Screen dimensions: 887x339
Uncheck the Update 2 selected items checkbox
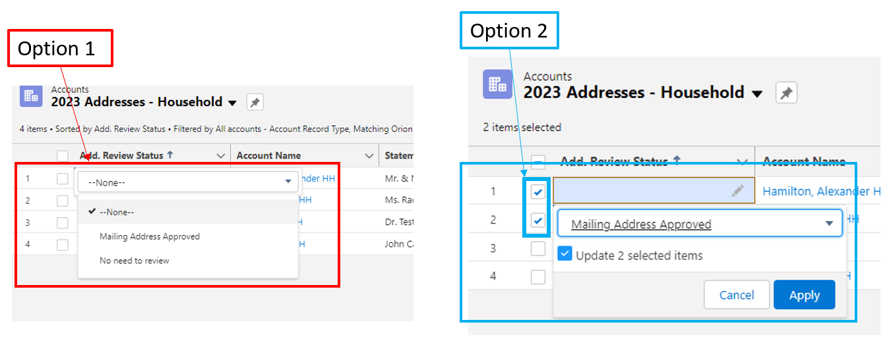pyautogui.click(x=565, y=254)
